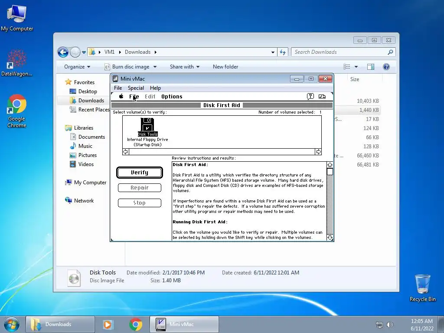Open the Options menu in Disk First Aid
The width and height of the screenshot is (444, 333).
coord(172,97)
